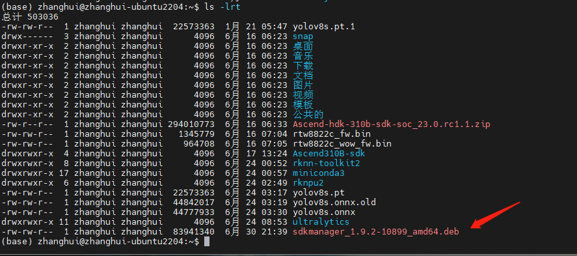Screen dimensions: 577x256
Task: Click the 音乐 directory entry
Action: click(303, 56)
